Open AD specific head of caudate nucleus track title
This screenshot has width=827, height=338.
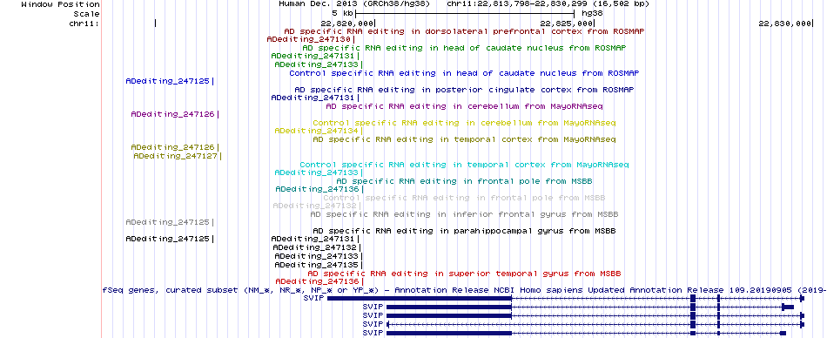pyautogui.click(x=464, y=48)
